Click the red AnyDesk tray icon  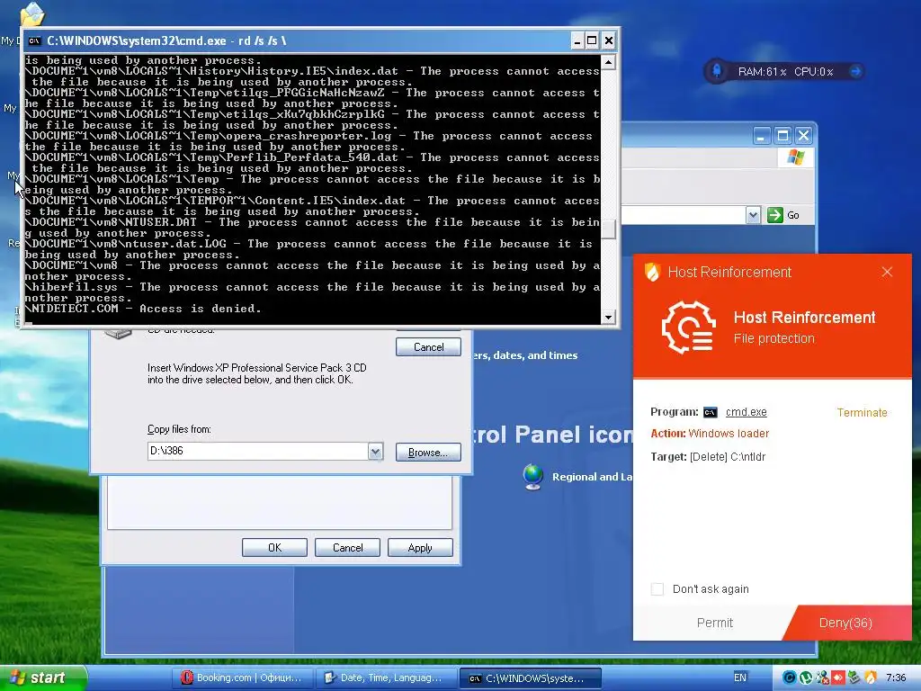click(837, 678)
